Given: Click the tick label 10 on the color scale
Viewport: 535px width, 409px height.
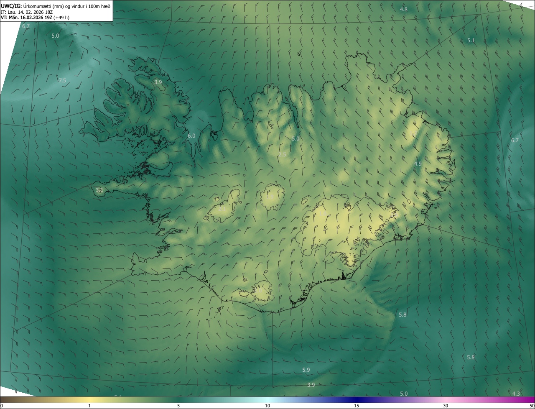Looking at the screenshot, I should pyautogui.click(x=267, y=406).
